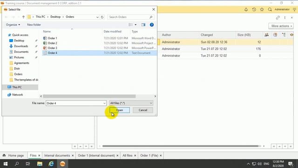Toggle the preview pane icon
Viewport: 298px width, 168px height.
point(143,25)
